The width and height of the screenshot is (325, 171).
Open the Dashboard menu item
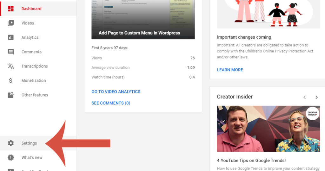click(x=38, y=9)
